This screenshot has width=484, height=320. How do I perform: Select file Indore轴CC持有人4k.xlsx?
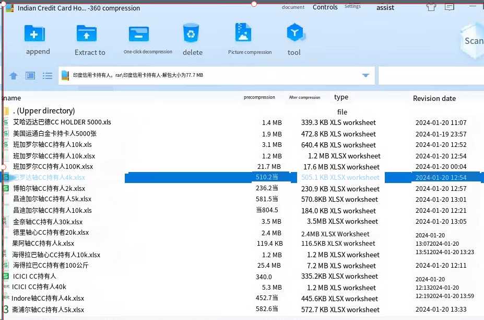(48, 299)
